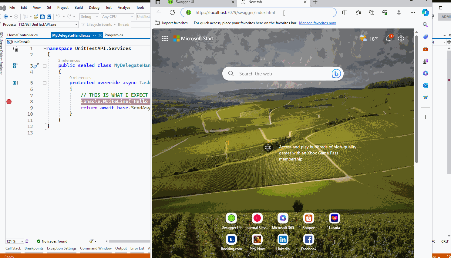451x258 pixels.
Task: Open the Microsoft 365 icon in the Edge sidebar
Action: click(426, 73)
